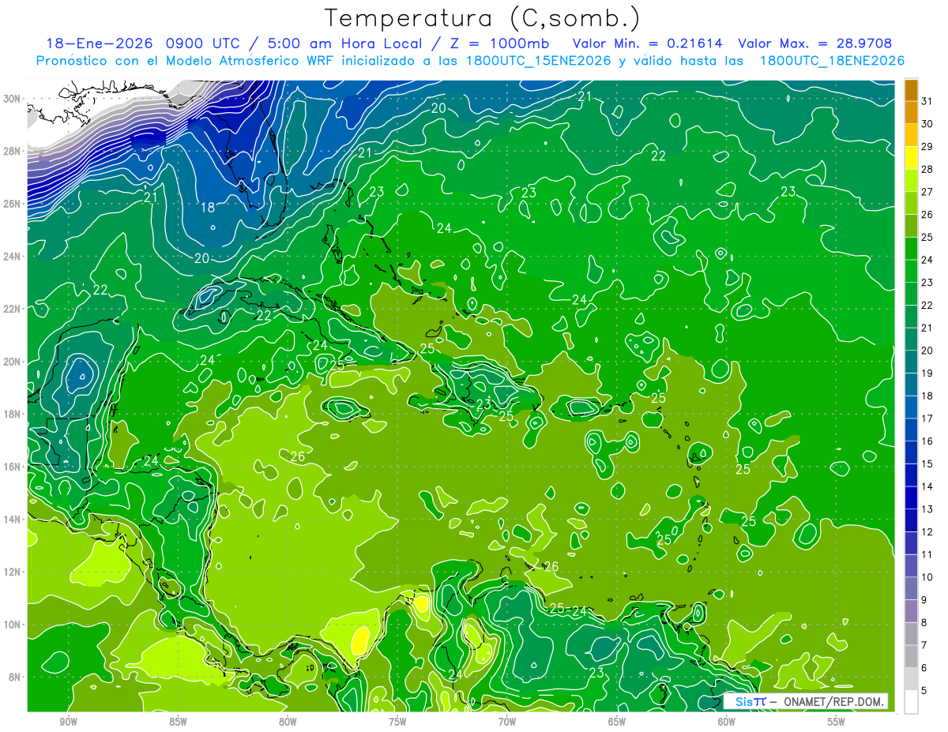Click the "12N" latitude axis label

coord(13,571)
